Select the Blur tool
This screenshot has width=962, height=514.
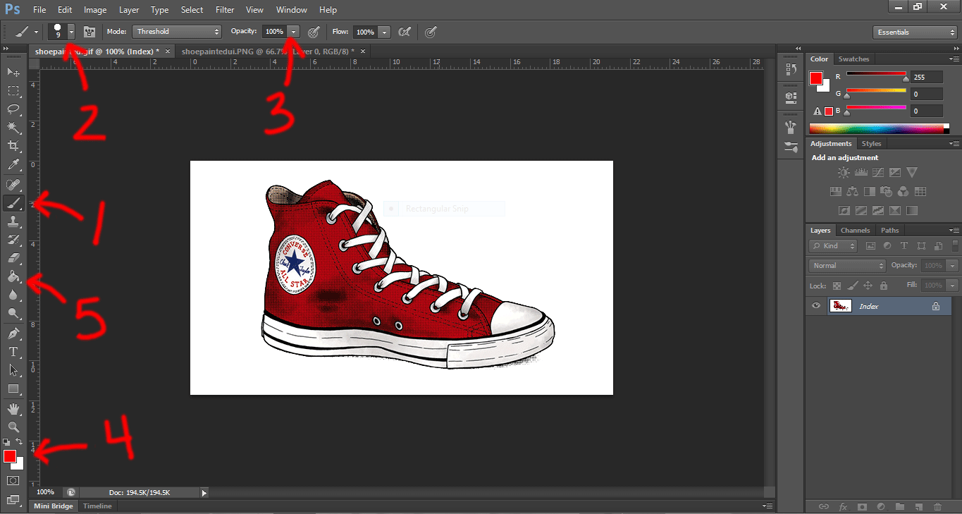(x=13, y=295)
